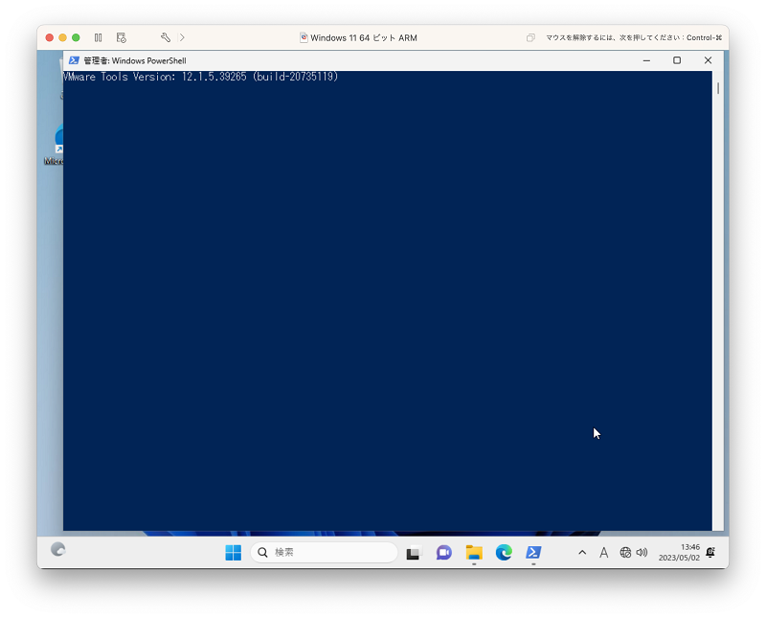Screen dimensions: 766x618
Task: Click the Windows 11 64 ビット ARM title
Action: (364, 37)
